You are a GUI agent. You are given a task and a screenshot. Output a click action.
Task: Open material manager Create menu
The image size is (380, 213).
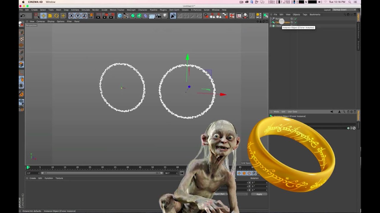(x=33, y=178)
